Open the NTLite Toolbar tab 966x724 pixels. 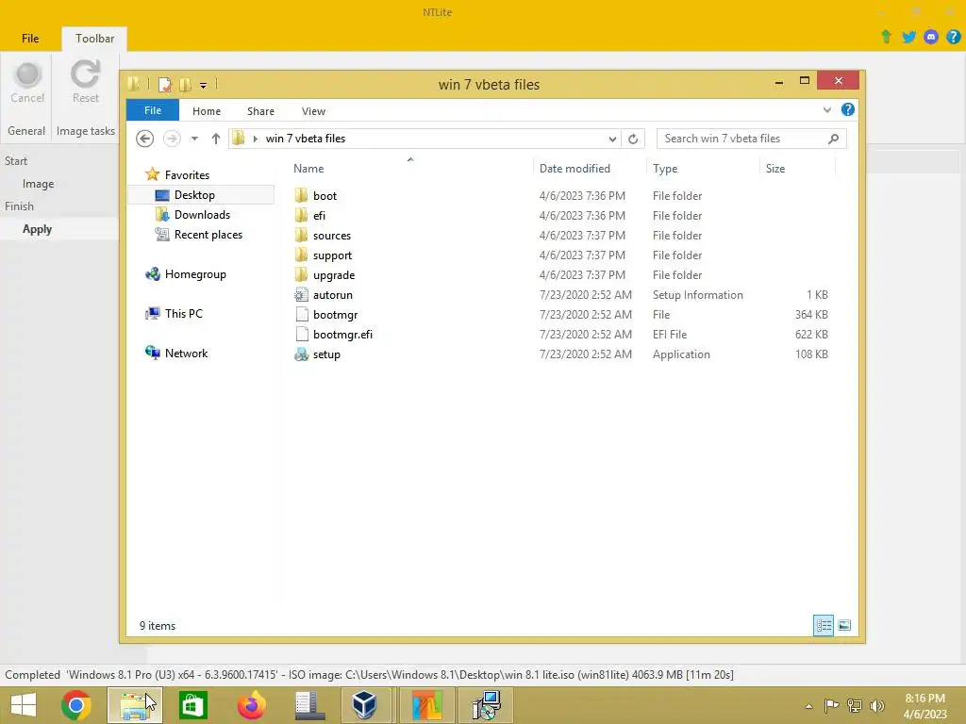point(95,38)
